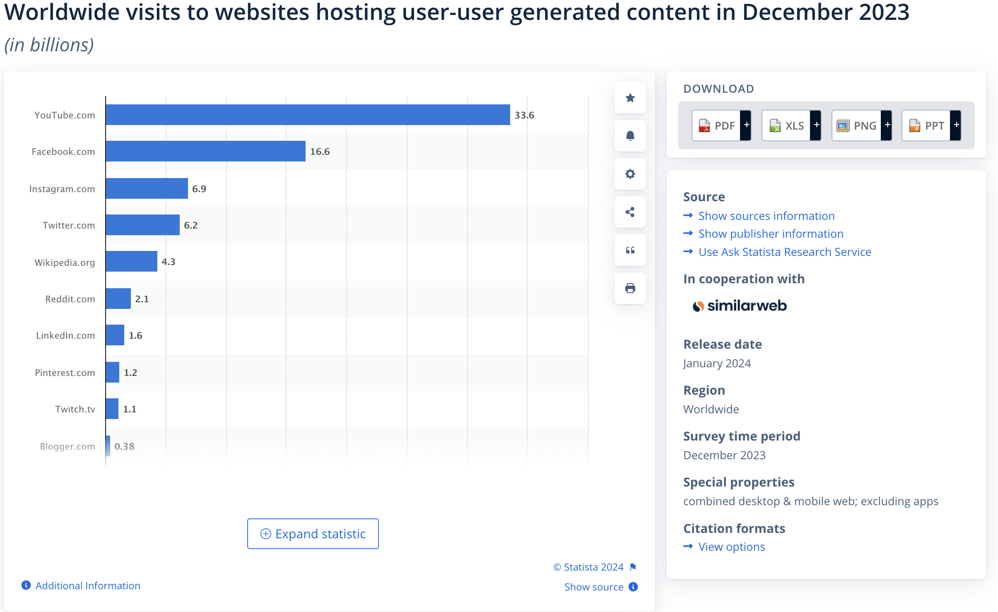The height and width of the screenshot is (612, 998).
Task: Click Show source link
Action: [594, 587]
